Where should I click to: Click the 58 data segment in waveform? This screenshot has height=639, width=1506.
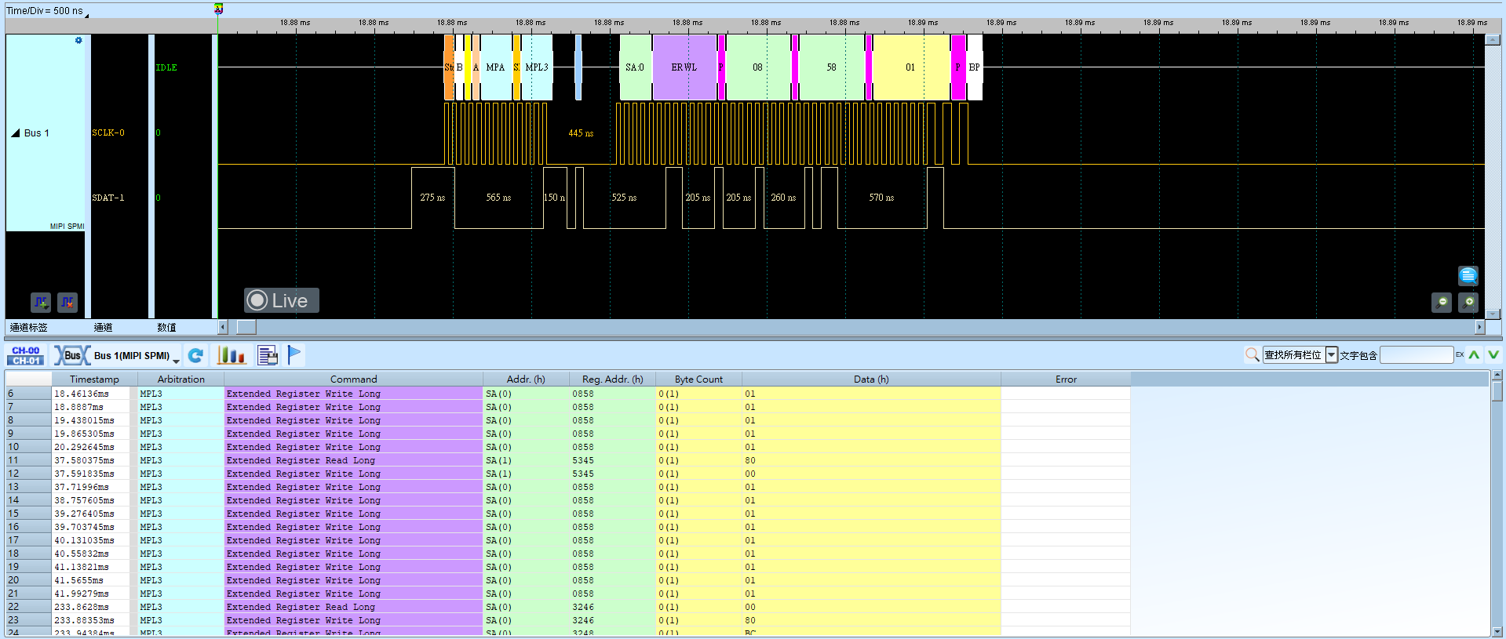click(x=831, y=67)
